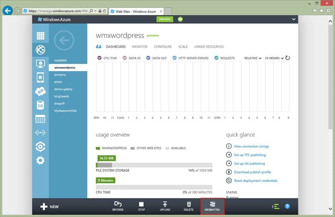335x217 pixels.
Task: Toggle the CPU Time metric checkbox
Action: (99, 58)
